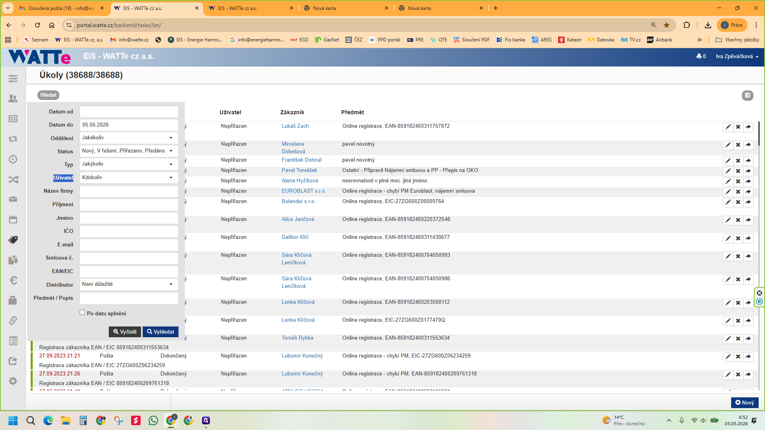Open the column view icon top right

point(747,96)
